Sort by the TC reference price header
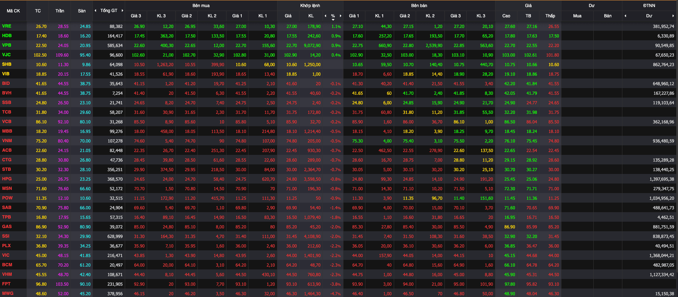 click(x=38, y=11)
